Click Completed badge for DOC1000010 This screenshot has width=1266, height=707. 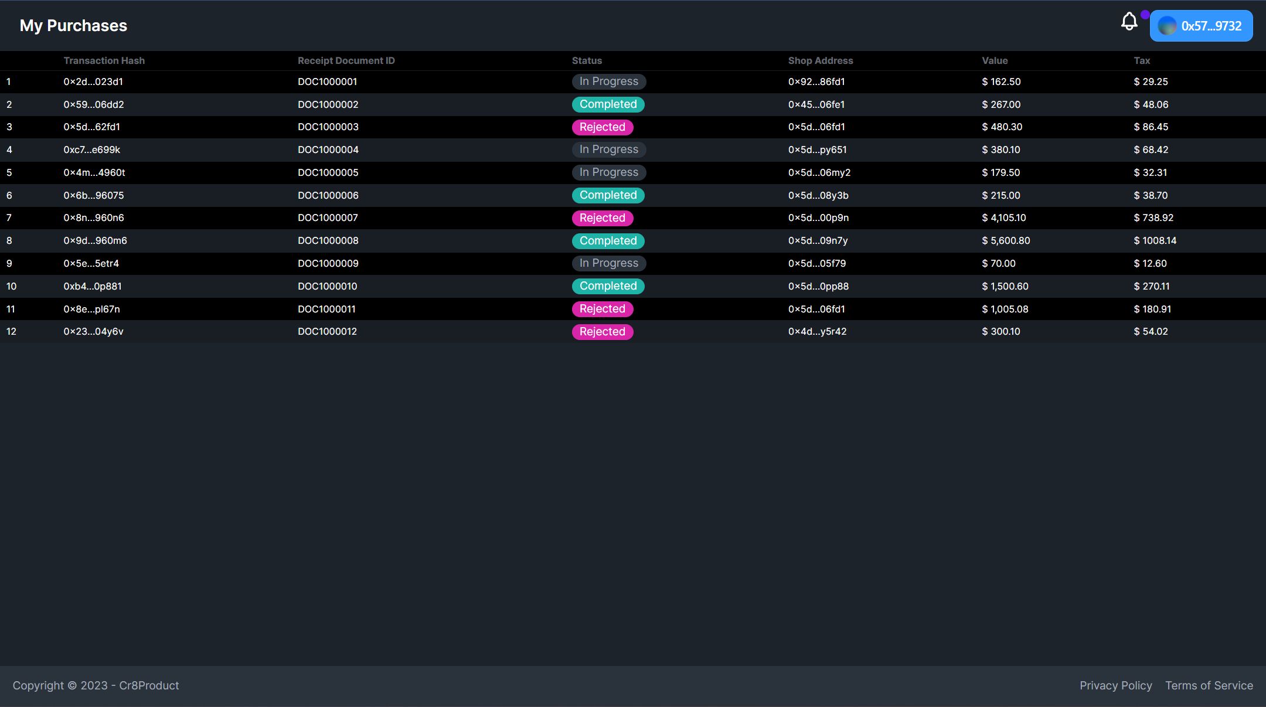coord(608,286)
